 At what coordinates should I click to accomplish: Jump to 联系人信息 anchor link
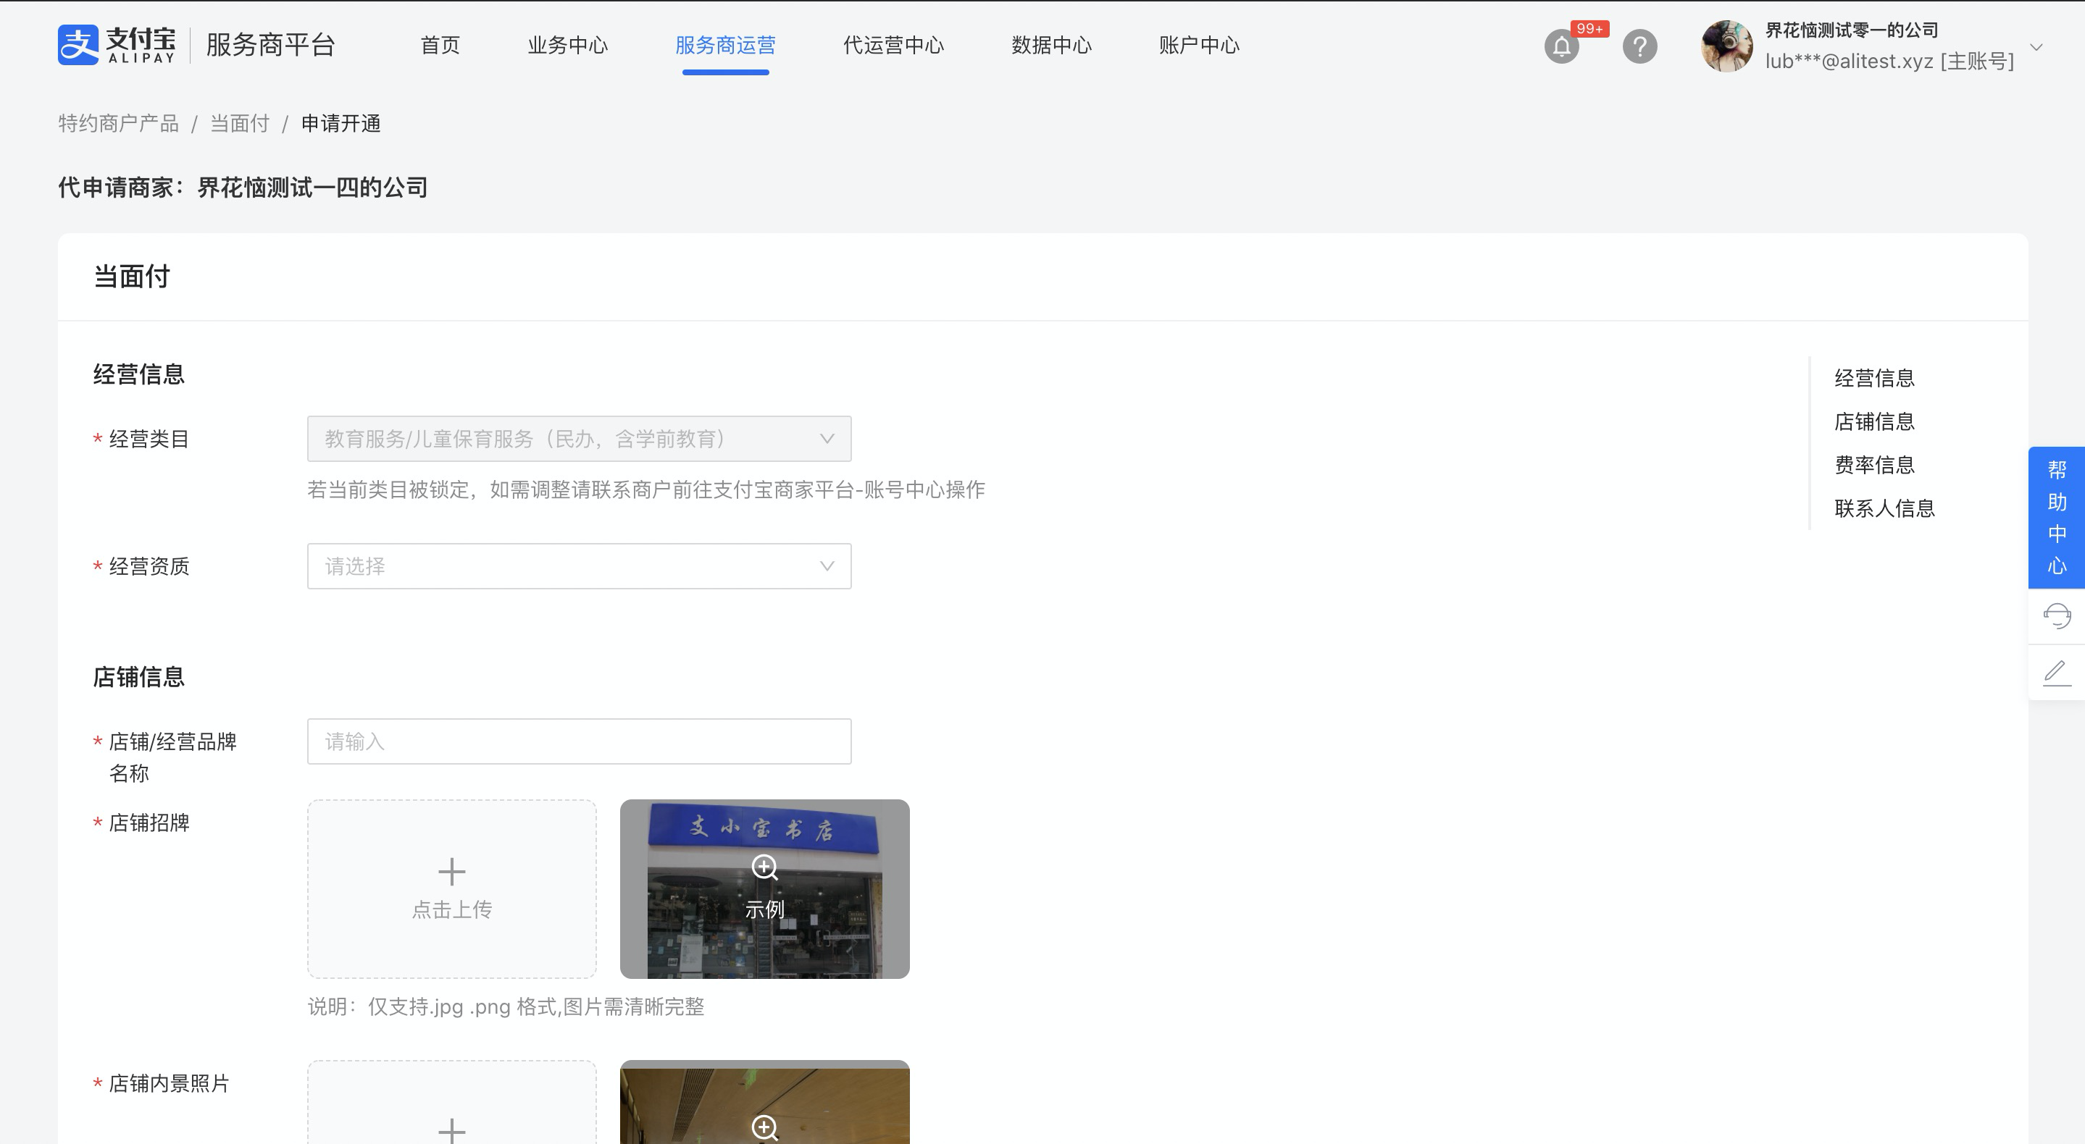point(1884,508)
